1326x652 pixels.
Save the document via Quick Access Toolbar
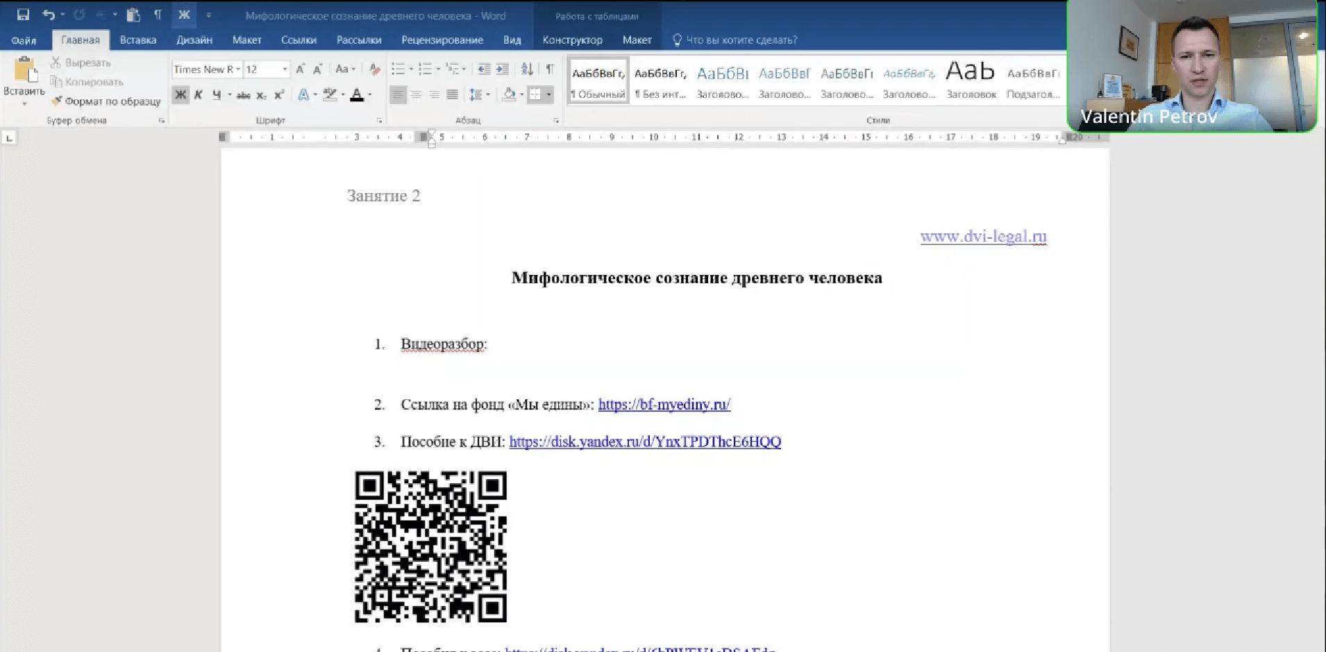click(x=24, y=14)
